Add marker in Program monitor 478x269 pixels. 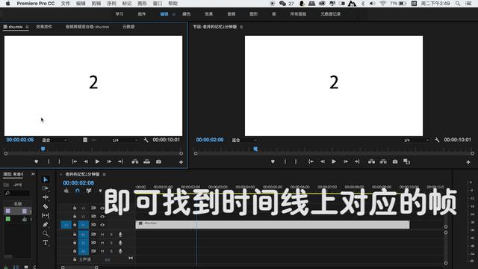coord(273,161)
